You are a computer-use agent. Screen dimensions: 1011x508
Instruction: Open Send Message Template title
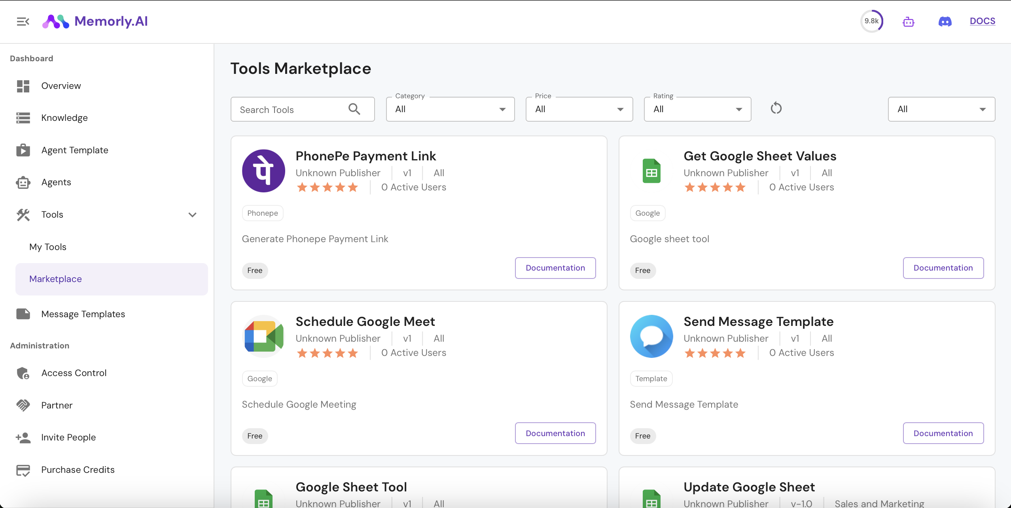click(x=759, y=322)
